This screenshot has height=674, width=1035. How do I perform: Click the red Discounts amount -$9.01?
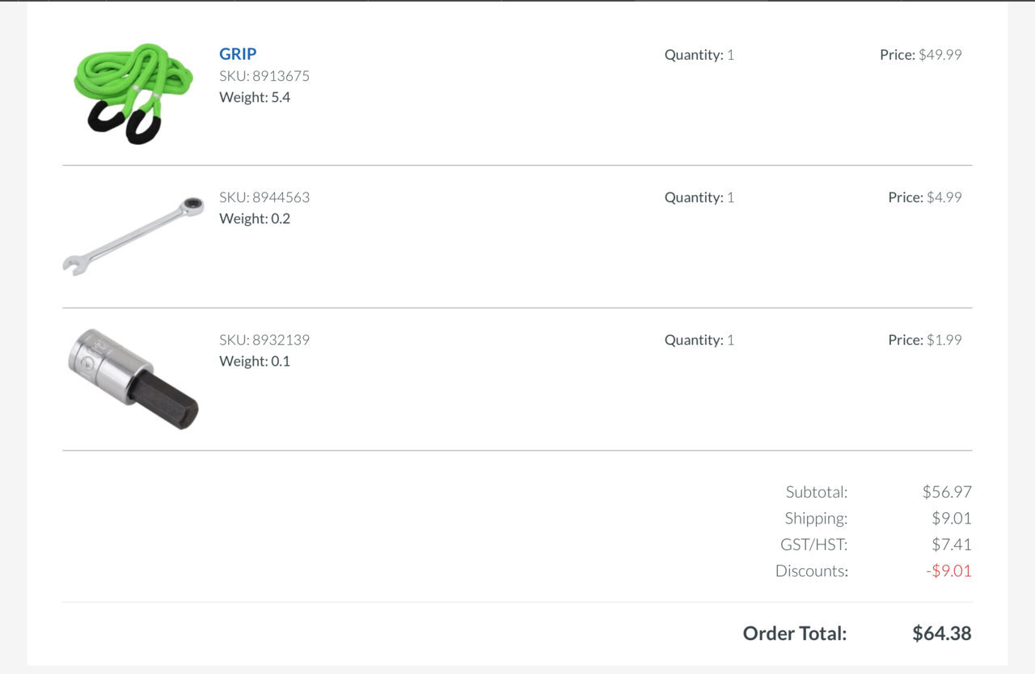949,571
